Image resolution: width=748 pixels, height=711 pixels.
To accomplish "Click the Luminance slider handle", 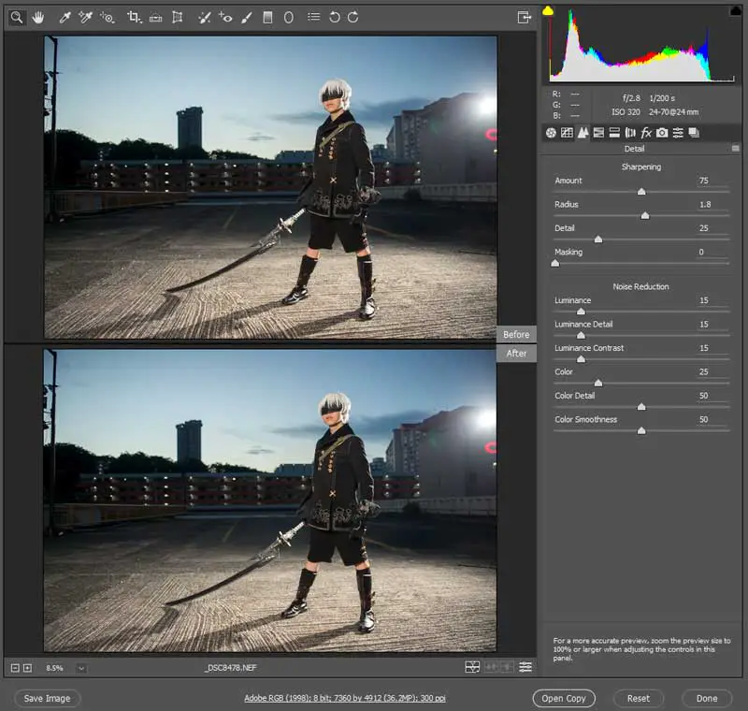I will (x=581, y=312).
